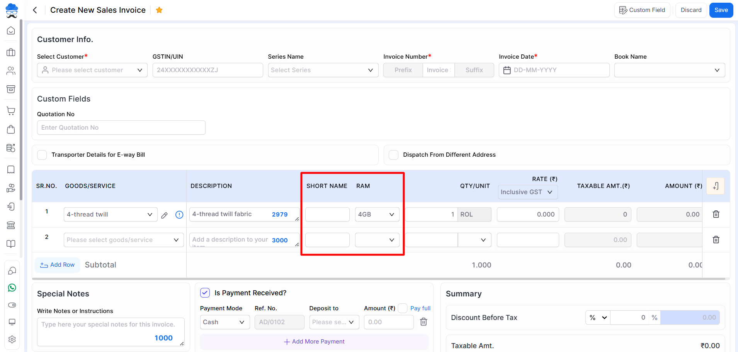The height and width of the screenshot is (352, 738).
Task: Enable Transporter Details for E-way Bill
Action: click(42, 155)
